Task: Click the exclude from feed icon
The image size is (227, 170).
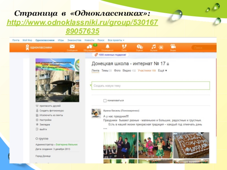Action: (x=37, y=115)
